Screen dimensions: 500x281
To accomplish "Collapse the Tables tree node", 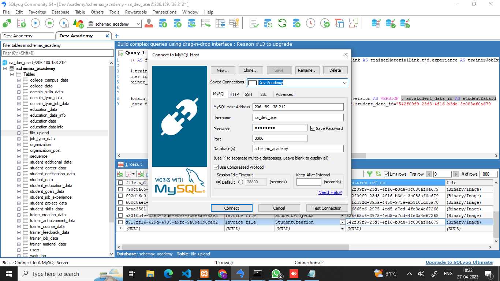I will (x=12, y=74).
